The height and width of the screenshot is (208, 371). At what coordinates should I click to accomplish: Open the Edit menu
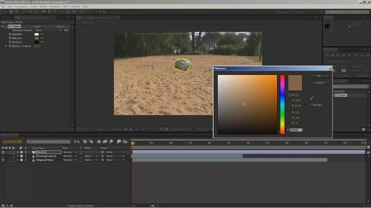(10, 6)
